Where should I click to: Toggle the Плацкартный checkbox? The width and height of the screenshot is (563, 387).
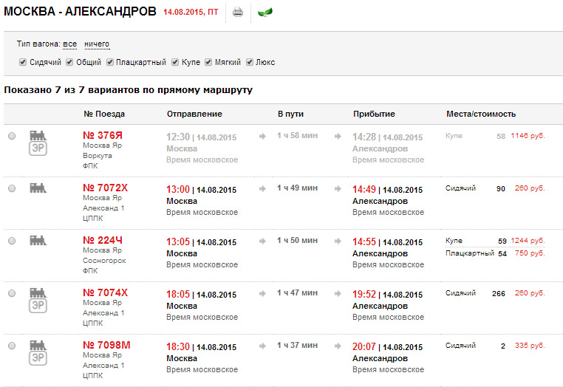[x=109, y=62]
